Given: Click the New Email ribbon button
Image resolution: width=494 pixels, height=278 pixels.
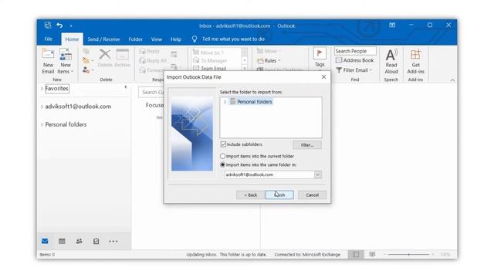Looking at the screenshot, I should 48,62.
